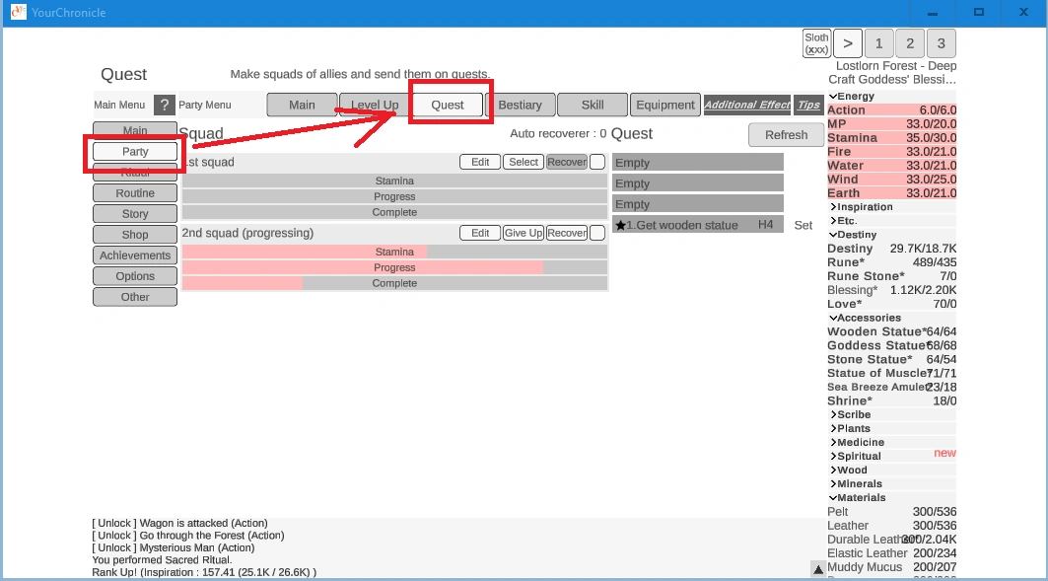Open Shop from the main menu

tap(135, 235)
